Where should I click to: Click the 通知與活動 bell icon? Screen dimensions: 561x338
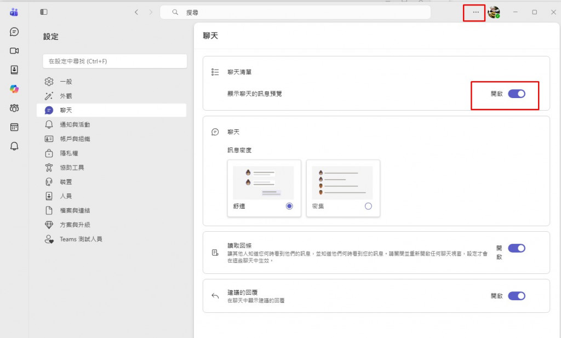click(49, 124)
